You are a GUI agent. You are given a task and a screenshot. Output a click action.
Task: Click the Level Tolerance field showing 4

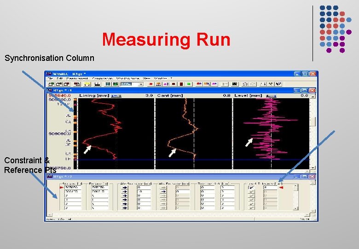click(x=270, y=187)
